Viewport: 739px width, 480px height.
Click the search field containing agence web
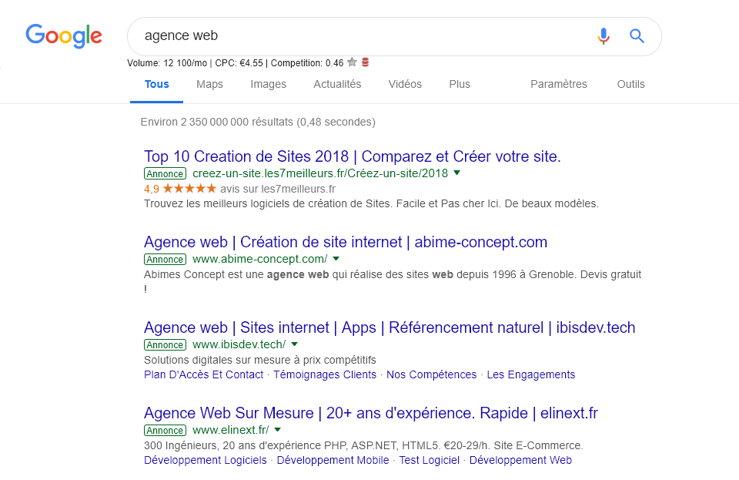pyautogui.click(x=358, y=36)
